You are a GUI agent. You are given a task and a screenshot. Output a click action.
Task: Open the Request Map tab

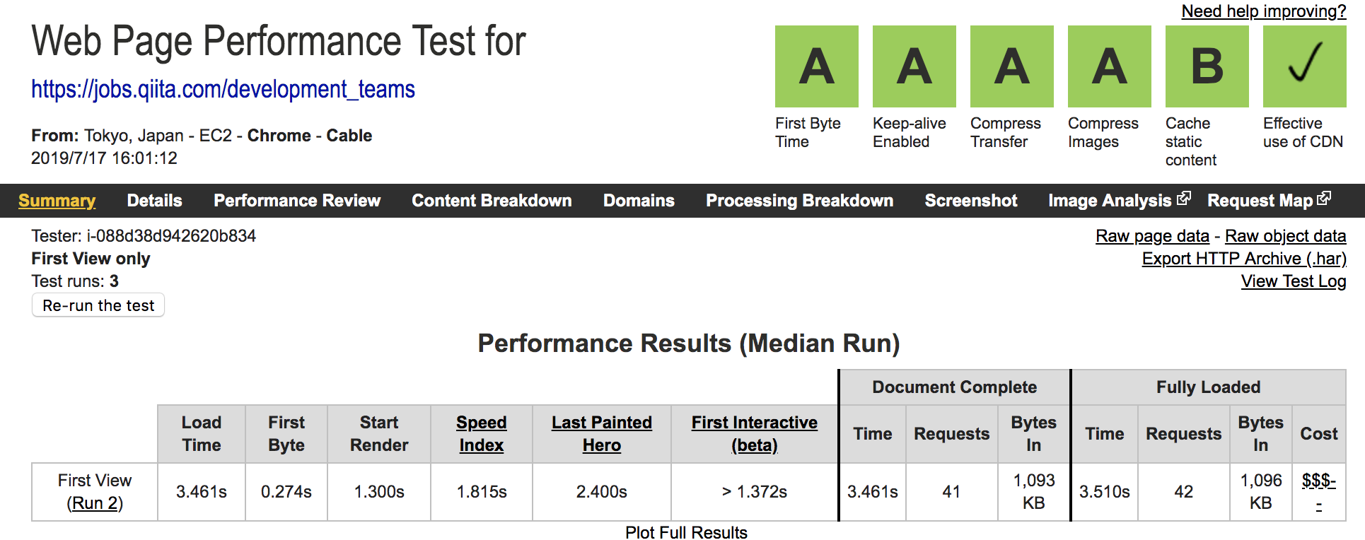pos(1260,201)
